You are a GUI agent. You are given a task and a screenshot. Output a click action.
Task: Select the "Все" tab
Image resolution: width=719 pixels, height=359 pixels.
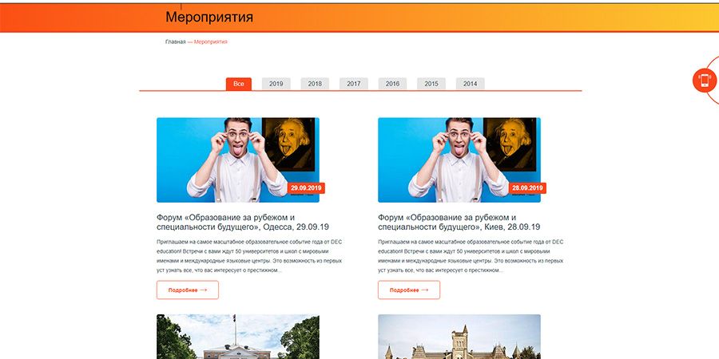click(x=238, y=84)
